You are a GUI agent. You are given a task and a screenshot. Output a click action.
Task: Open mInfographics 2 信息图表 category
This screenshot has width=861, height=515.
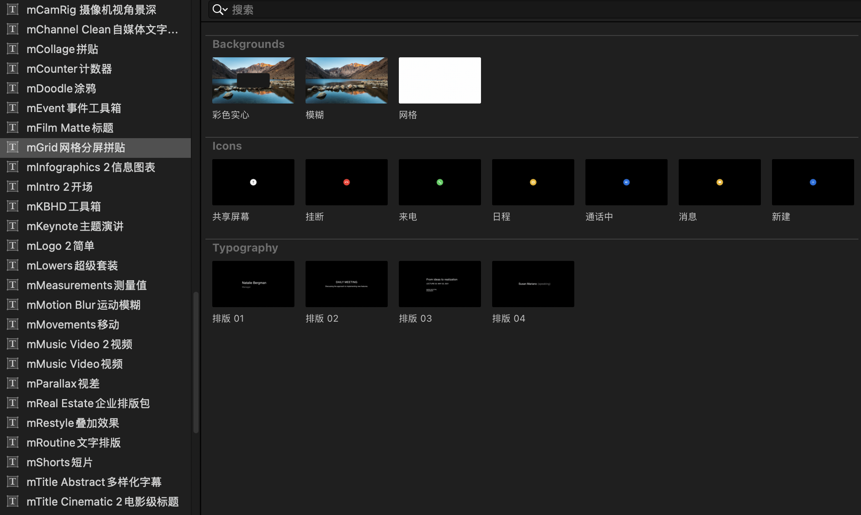(x=95, y=167)
